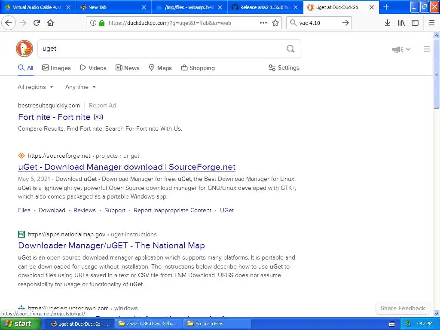
Task: Open the Library bookmarks icon
Action: tap(401, 23)
